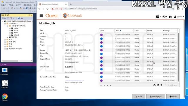
Task: Open the second menu in SSMS menu bar
Action: (11, 5)
